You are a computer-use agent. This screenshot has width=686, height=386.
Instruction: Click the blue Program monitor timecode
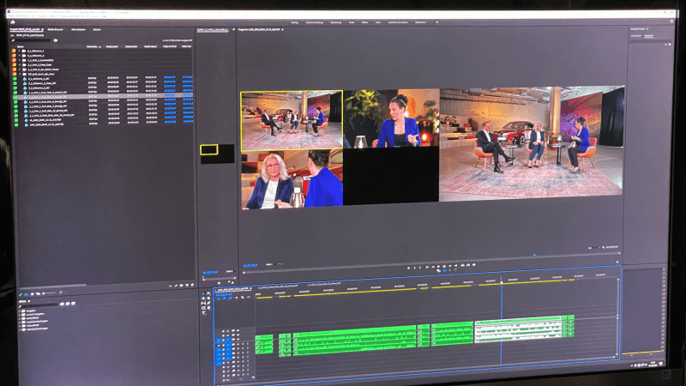[x=250, y=264]
